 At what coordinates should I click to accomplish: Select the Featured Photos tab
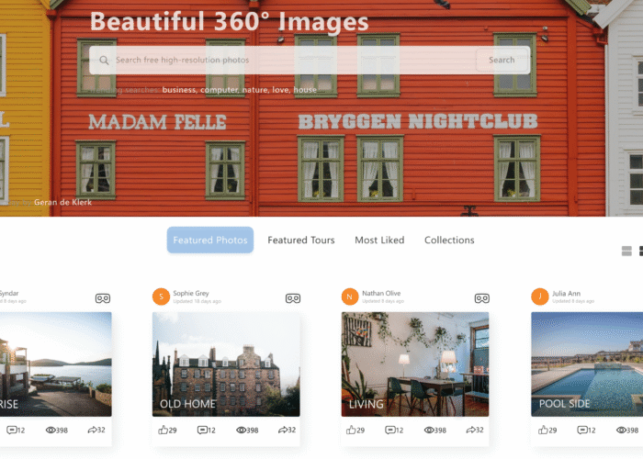[210, 241]
